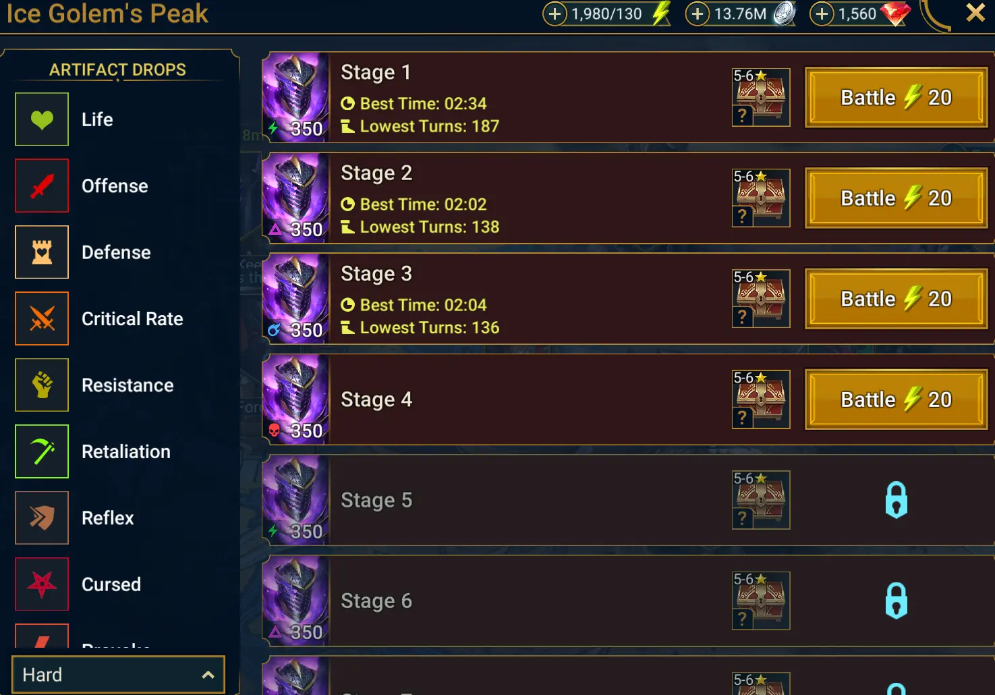Tap the locked Stage 5 padlock
995x695 pixels.
[x=896, y=500]
